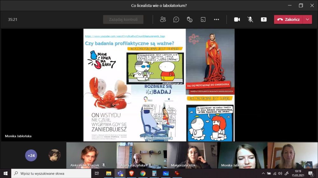Open Google Chrome from the taskbar
Screen dimensions: 318x178
[143, 173]
